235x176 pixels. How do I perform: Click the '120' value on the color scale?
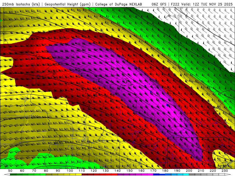pos(94,171)
